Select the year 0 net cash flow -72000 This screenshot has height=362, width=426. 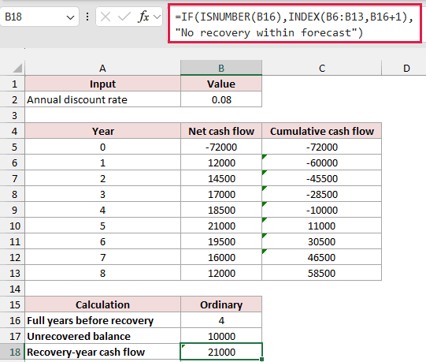(x=221, y=147)
